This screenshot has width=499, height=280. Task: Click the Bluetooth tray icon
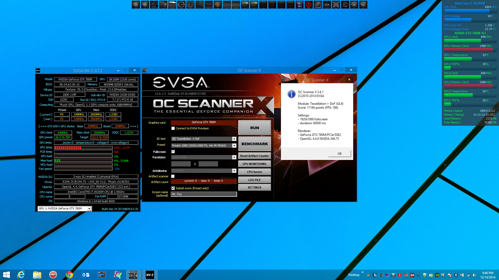[x=456, y=275]
